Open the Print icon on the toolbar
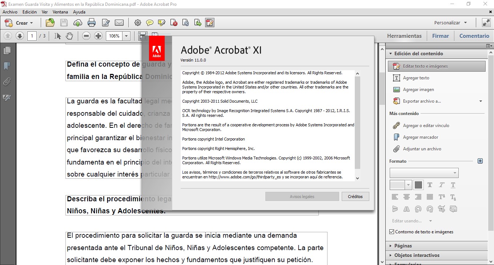 pos(92,23)
